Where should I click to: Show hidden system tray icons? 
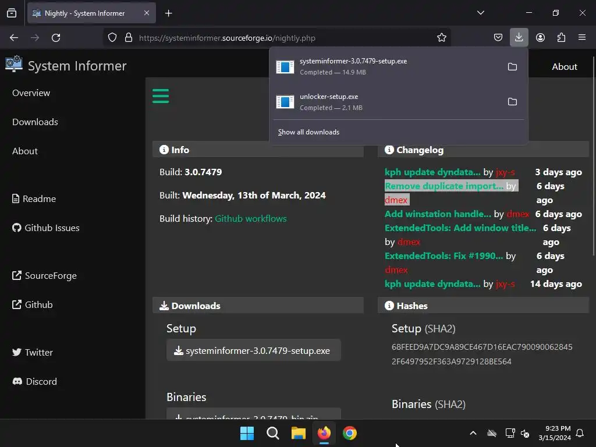[x=473, y=433]
